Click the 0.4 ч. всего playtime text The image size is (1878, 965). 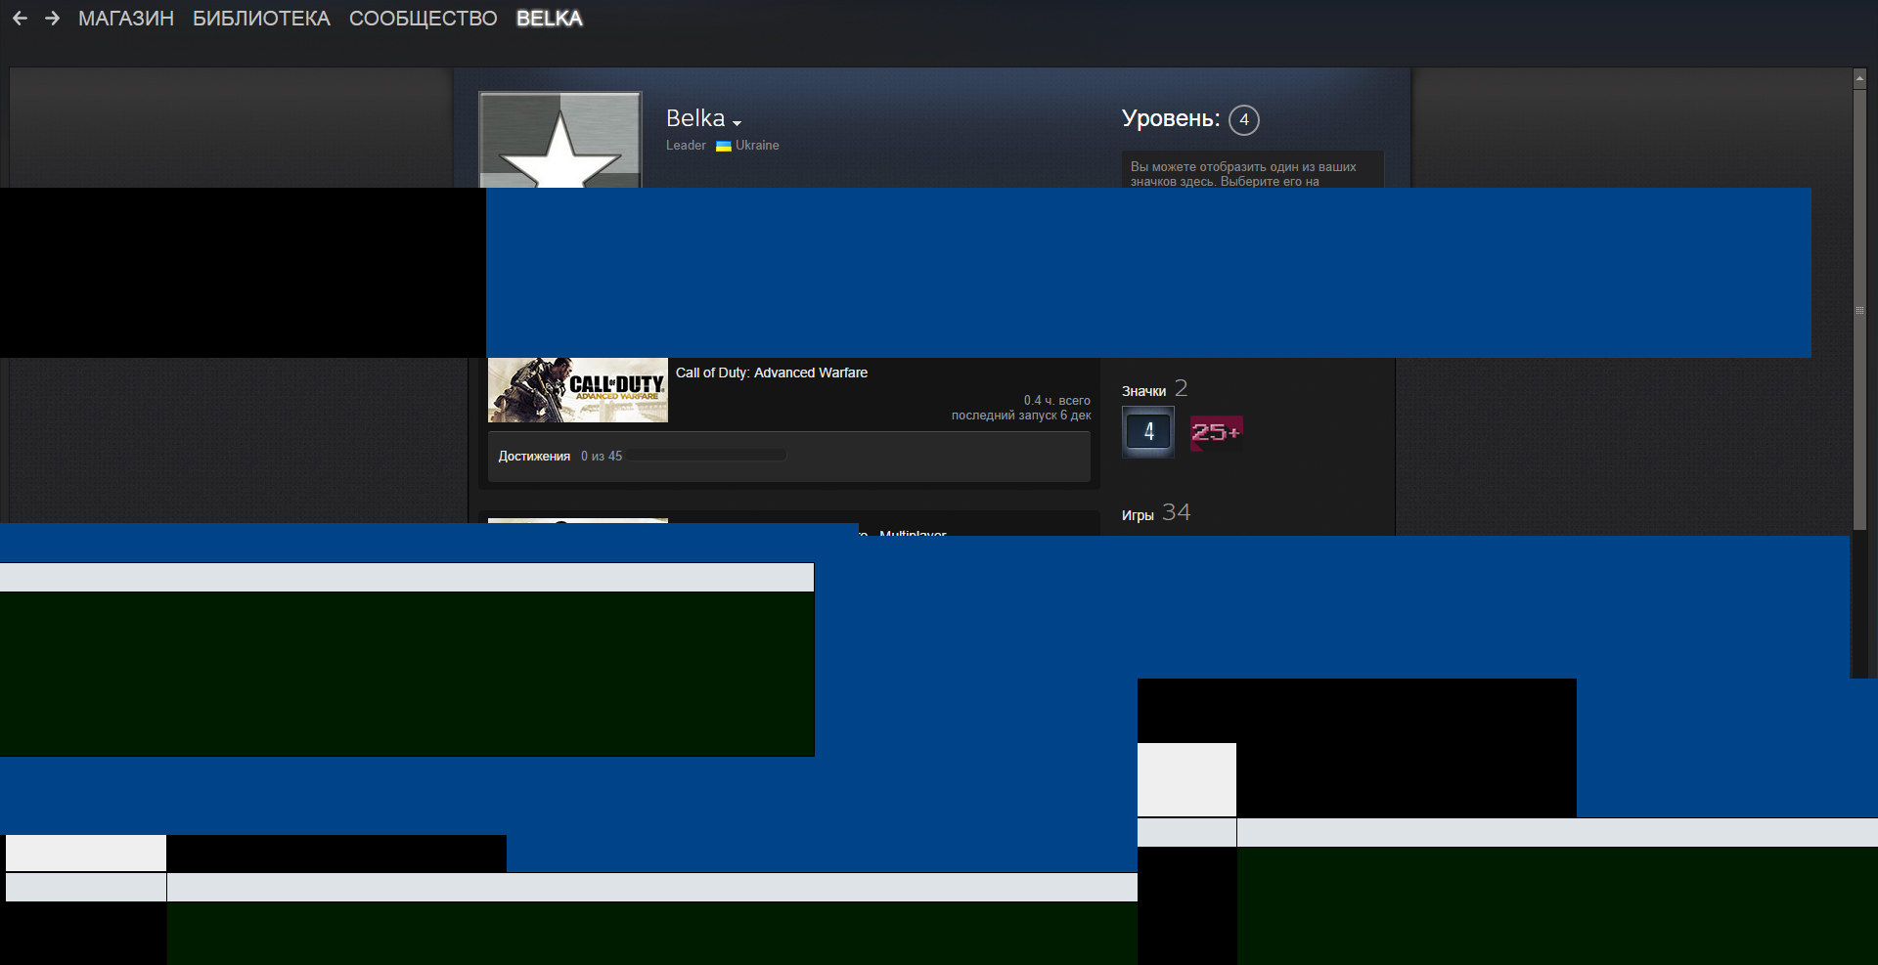pos(1057,400)
